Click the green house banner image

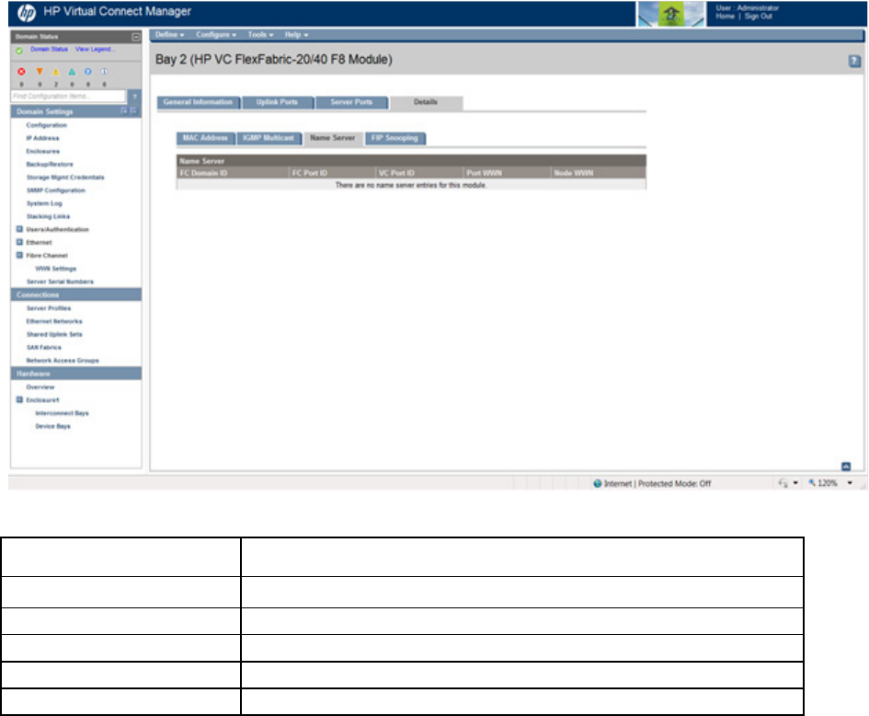tap(671, 14)
